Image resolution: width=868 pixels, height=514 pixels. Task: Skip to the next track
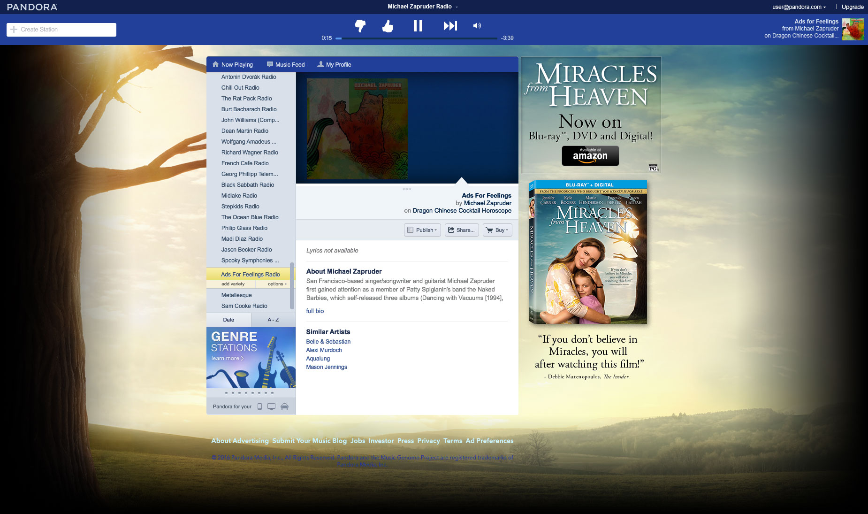[450, 26]
